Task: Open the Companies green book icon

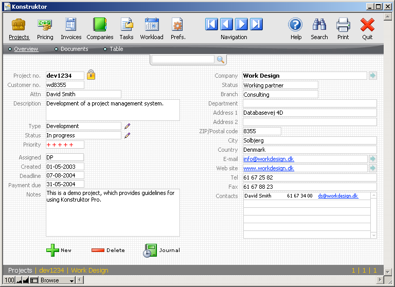Action: point(100,24)
